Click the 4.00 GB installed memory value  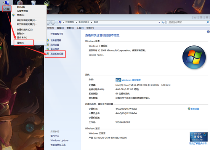tap(127, 89)
